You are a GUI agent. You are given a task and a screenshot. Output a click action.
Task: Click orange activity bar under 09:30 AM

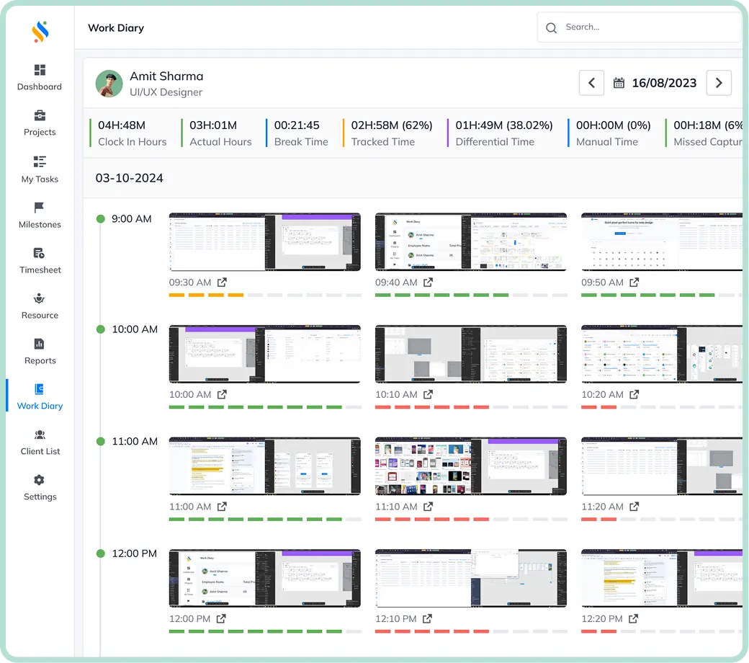pyautogui.click(x=207, y=295)
